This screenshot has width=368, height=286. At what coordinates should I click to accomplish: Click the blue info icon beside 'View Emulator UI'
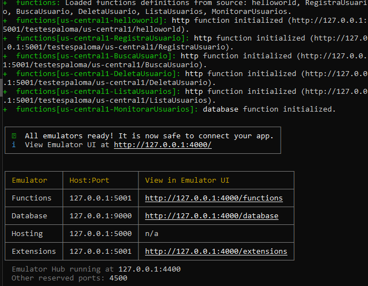tap(14, 144)
